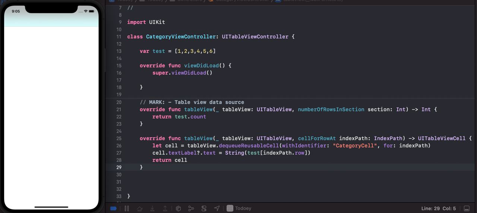
Task: Click the 9:05 time in simulator
Action: (x=16, y=11)
